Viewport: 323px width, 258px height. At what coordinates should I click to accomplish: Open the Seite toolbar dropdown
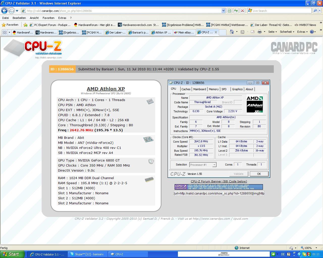(x=273, y=32)
